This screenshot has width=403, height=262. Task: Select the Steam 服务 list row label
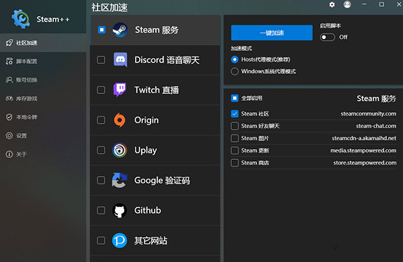tap(156, 30)
